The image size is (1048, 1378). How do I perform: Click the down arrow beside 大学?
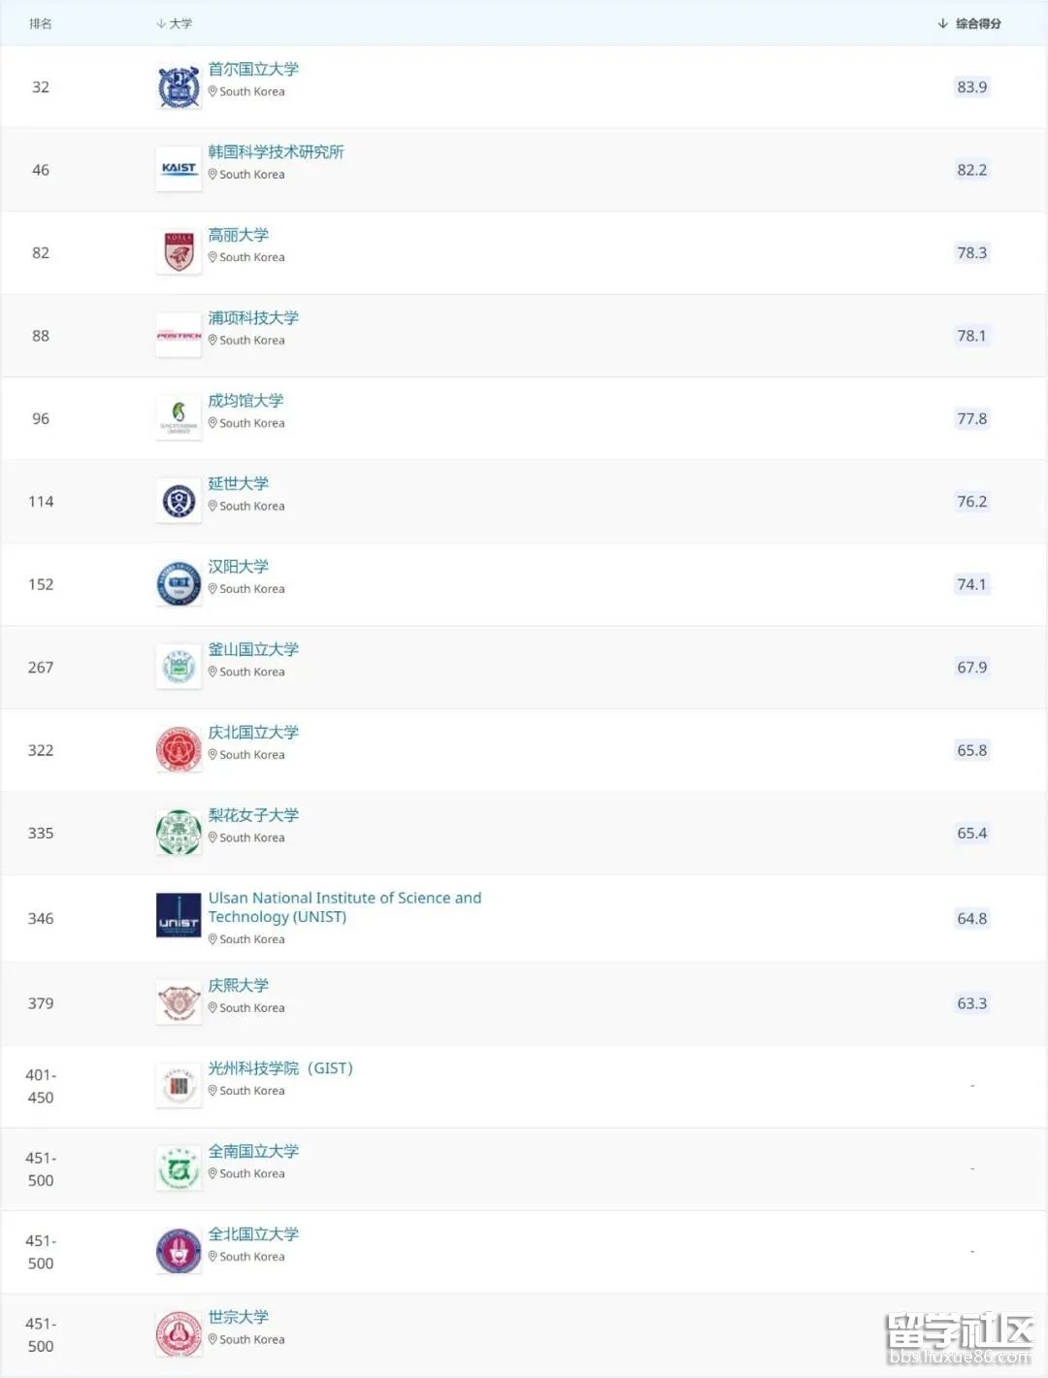tap(159, 22)
